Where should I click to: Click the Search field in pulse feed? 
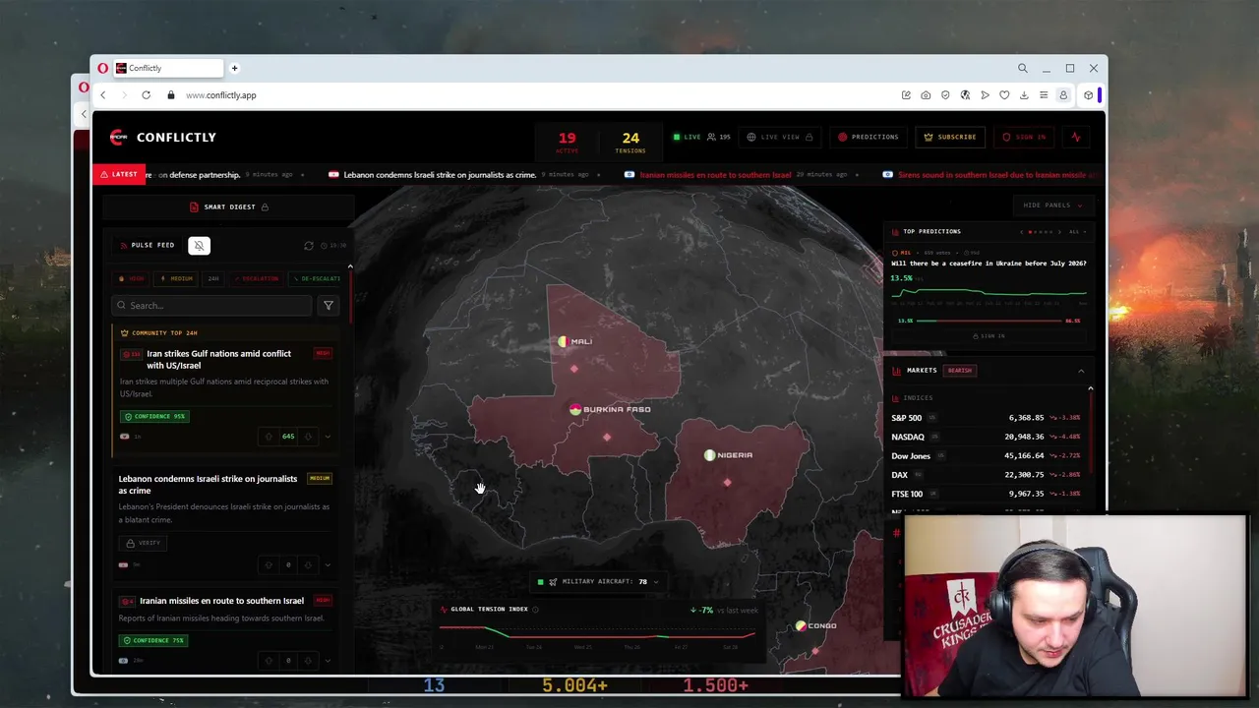point(212,306)
